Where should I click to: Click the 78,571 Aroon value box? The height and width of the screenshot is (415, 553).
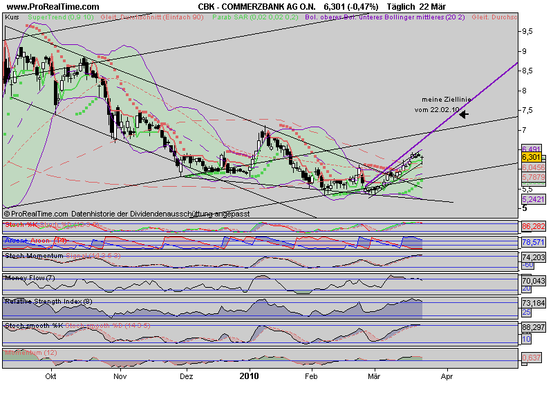533,242
